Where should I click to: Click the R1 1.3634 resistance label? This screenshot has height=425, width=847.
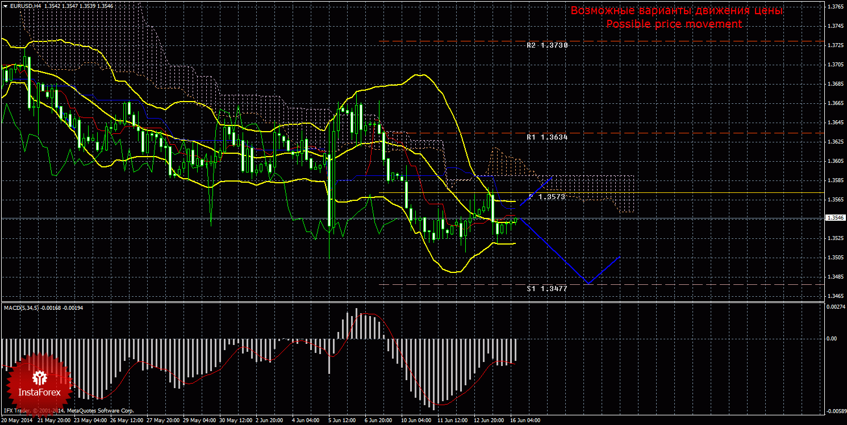(x=546, y=137)
